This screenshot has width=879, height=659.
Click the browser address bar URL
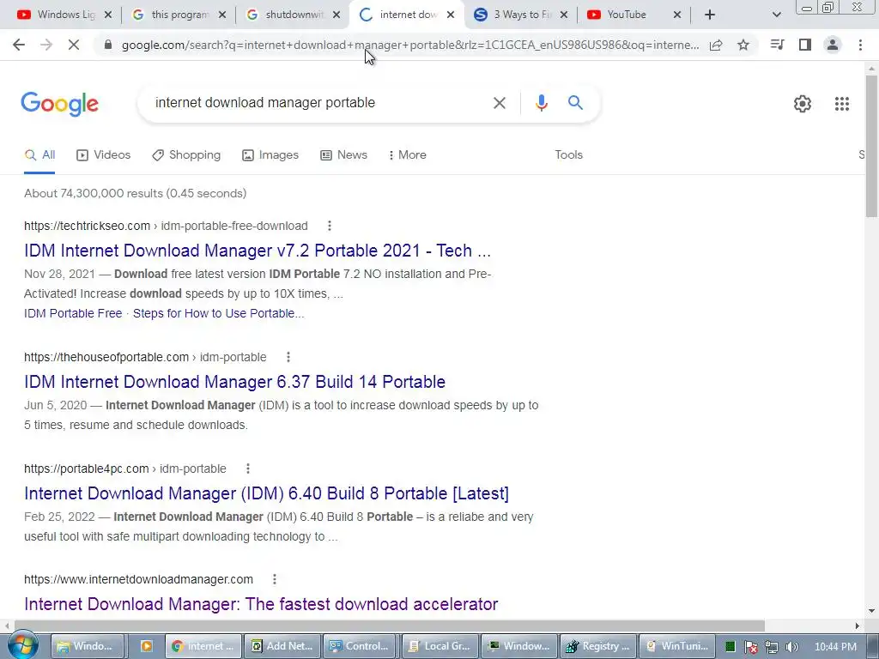coord(410,45)
